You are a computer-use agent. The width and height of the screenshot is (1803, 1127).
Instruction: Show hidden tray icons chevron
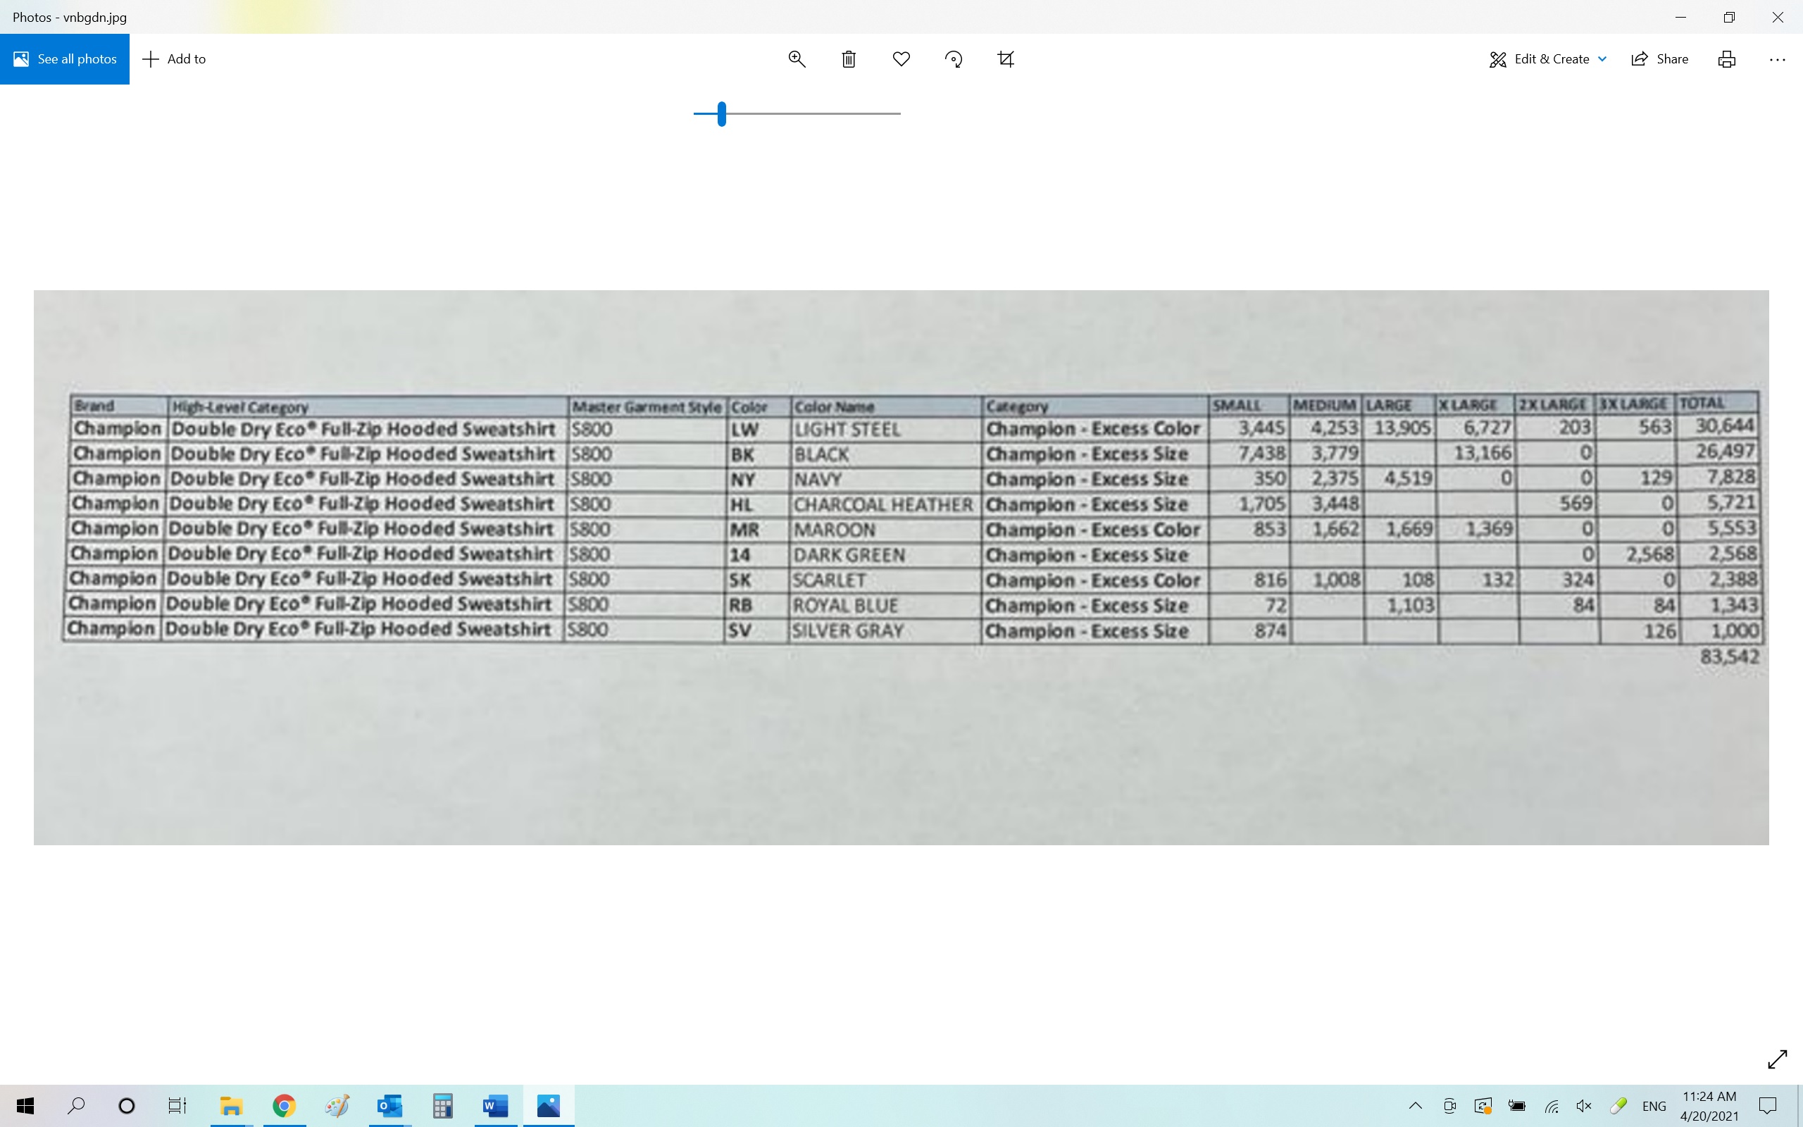point(1416,1106)
